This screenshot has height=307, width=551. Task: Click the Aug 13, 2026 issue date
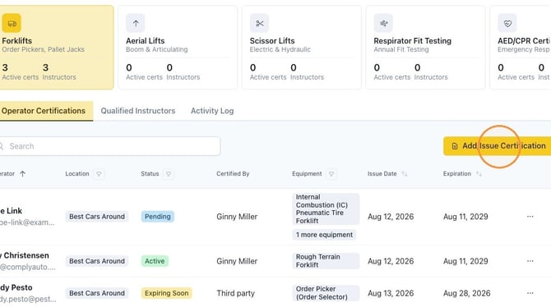tap(391, 293)
